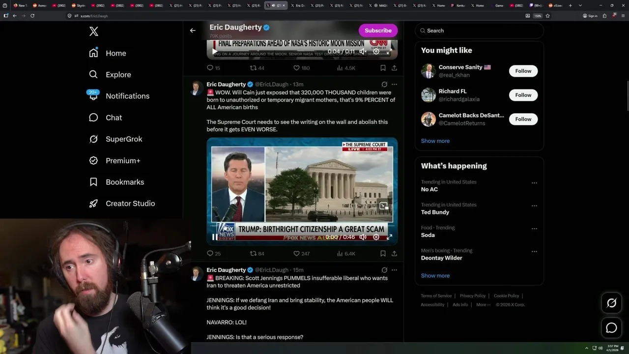This screenshot has height=354, width=629.
Task: Show more suggested accounts
Action: tap(435, 141)
